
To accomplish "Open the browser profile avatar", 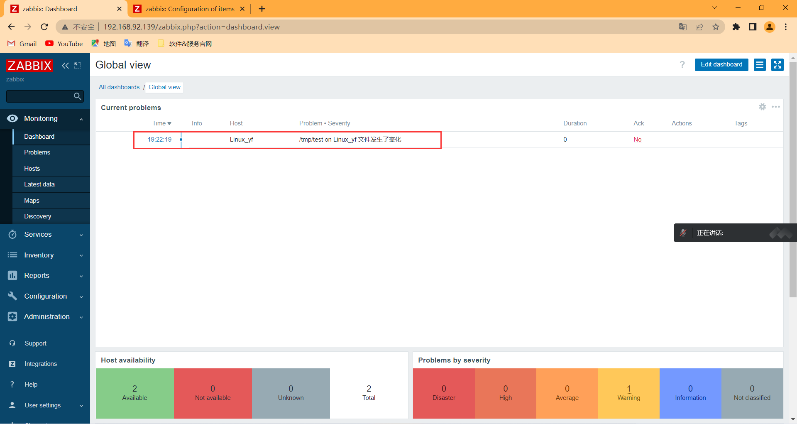I will (x=770, y=27).
